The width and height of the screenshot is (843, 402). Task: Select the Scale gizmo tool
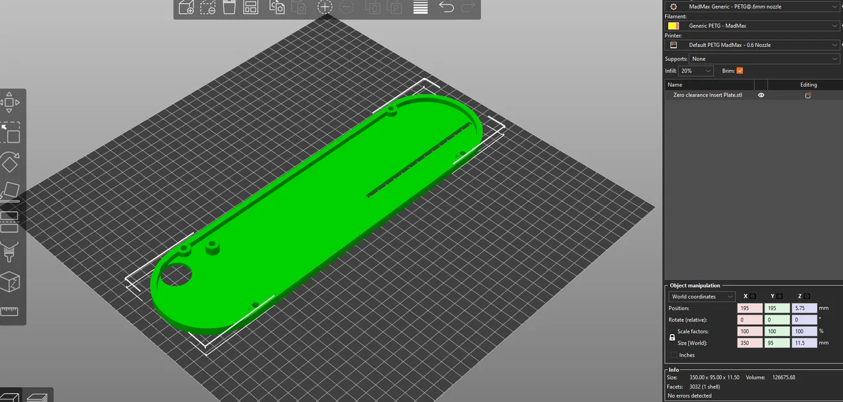10,132
